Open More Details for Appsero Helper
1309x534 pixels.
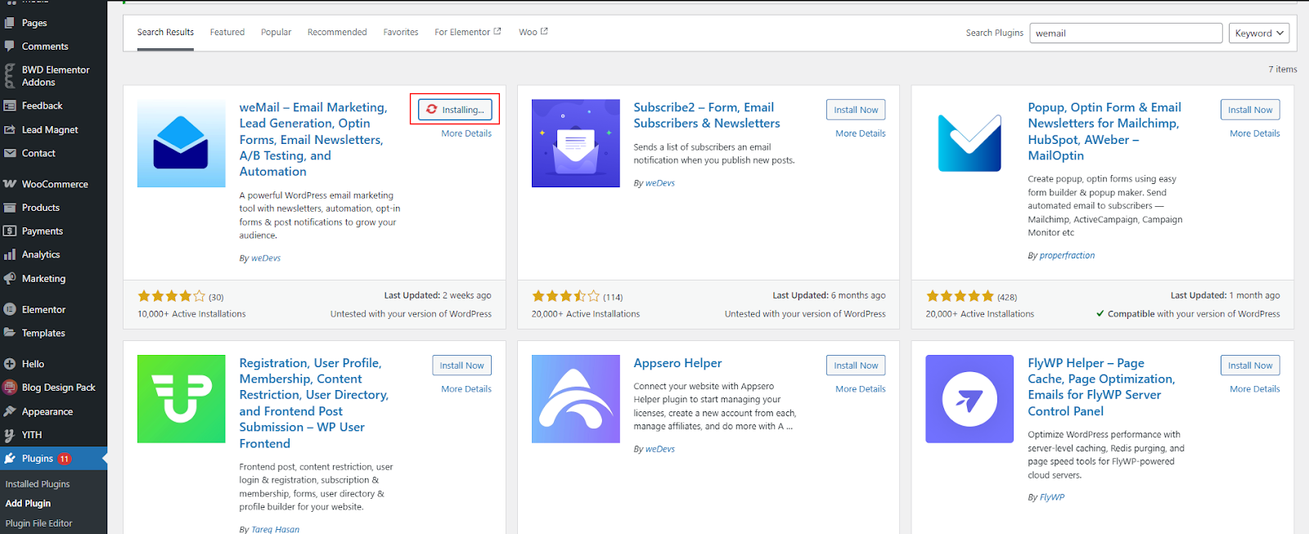861,389
